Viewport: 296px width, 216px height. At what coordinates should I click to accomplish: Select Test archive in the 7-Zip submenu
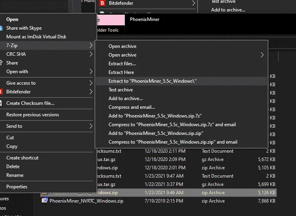pyautogui.click(x=181, y=90)
